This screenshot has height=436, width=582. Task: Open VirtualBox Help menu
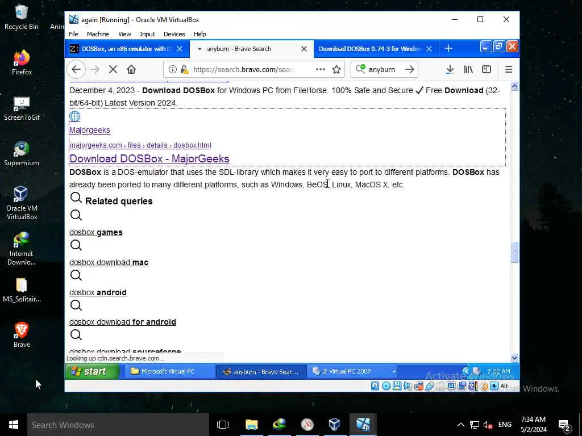coord(199,34)
